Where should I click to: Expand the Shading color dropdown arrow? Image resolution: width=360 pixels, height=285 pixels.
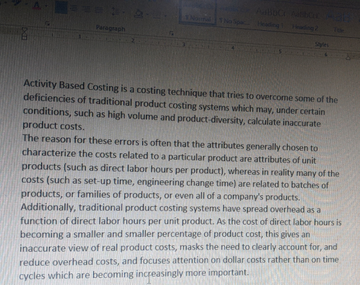coord(147,14)
